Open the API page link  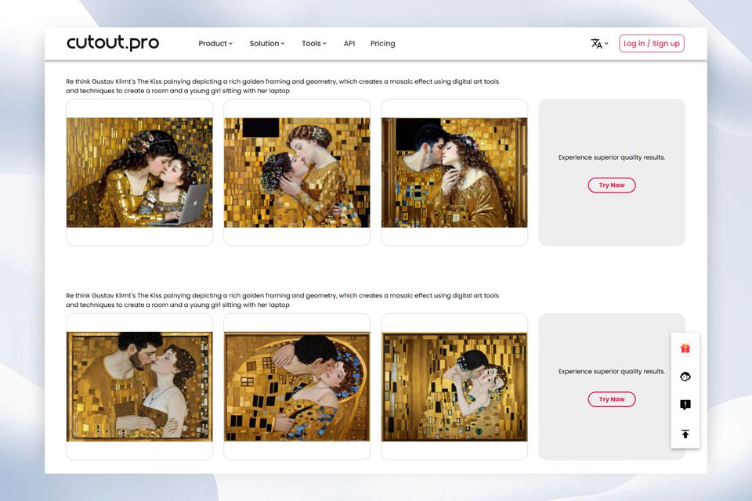point(349,44)
